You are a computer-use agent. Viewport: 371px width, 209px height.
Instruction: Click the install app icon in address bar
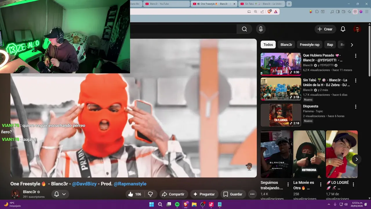point(249,12)
